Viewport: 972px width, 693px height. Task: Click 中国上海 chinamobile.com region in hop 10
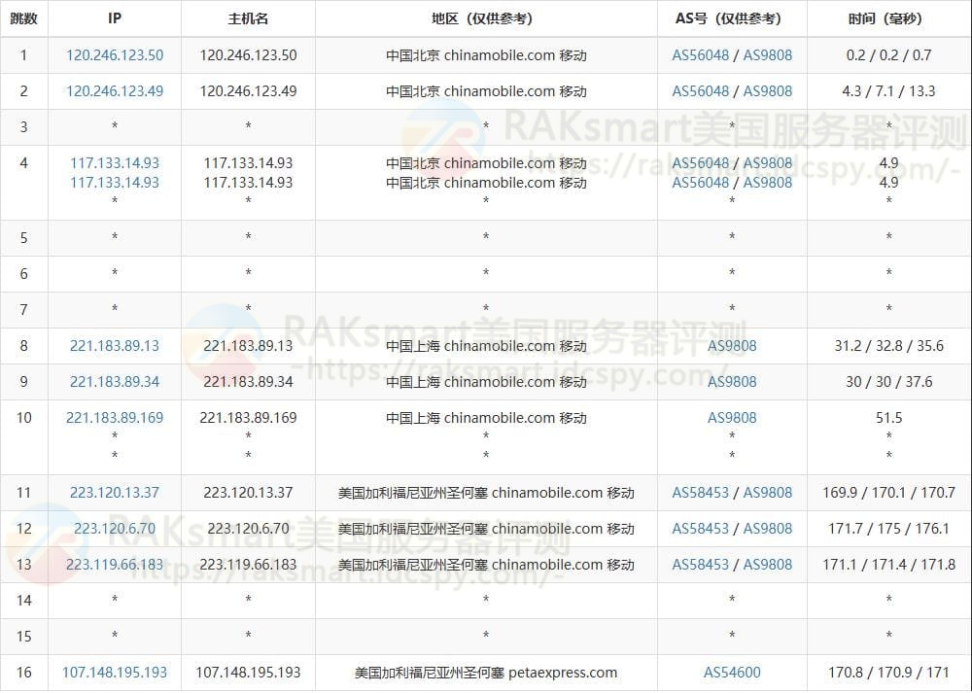coord(486,418)
